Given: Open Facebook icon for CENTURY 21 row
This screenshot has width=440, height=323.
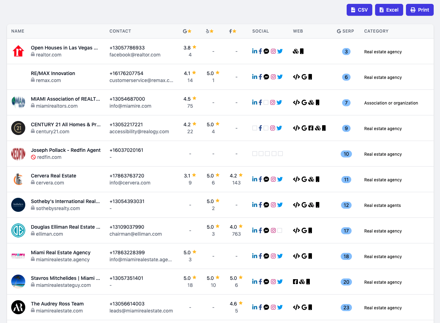Looking at the screenshot, I should 260,128.
